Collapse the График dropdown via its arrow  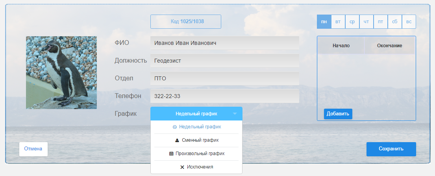pyautogui.click(x=235, y=114)
